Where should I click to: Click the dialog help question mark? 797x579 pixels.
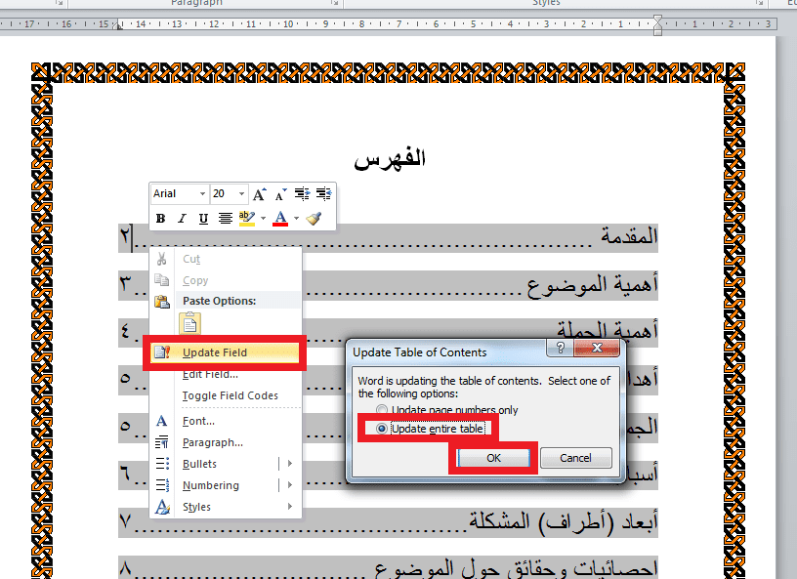click(560, 348)
